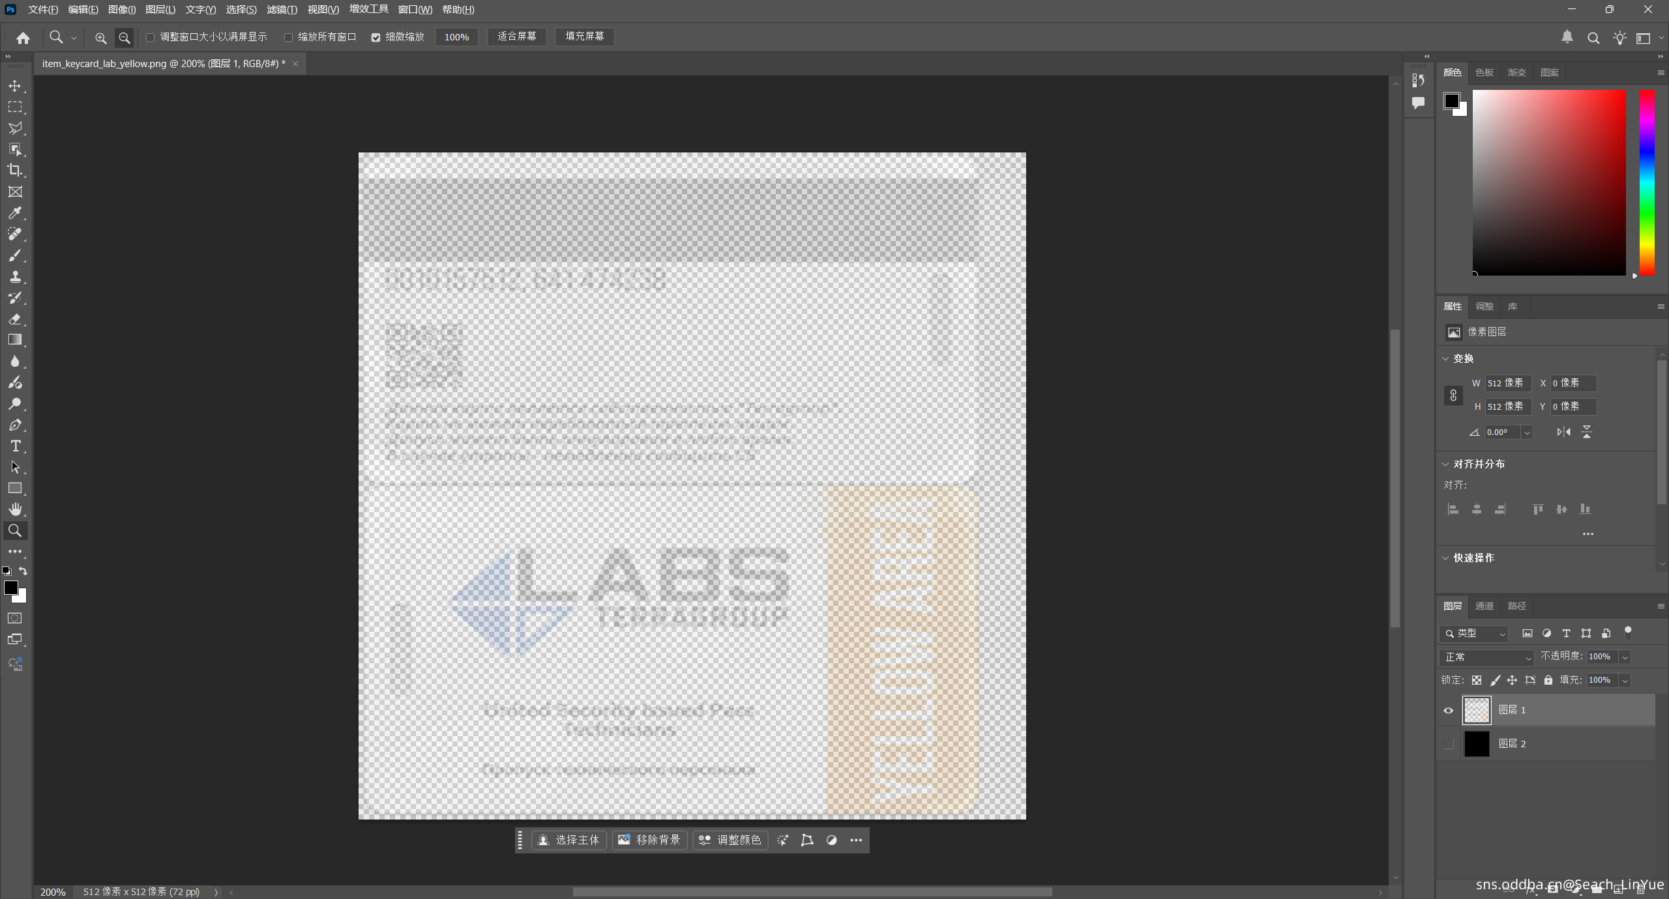Select the Horizontal Type tool
Image resolution: width=1669 pixels, height=899 pixels.
pyautogui.click(x=15, y=446)
